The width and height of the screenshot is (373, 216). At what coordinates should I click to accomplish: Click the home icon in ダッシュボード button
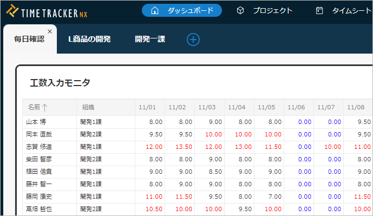(x=155, y=10)
